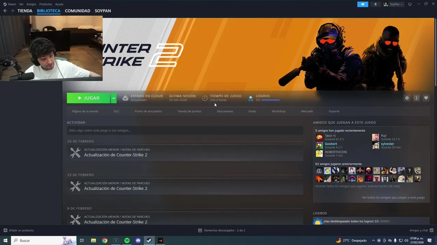Open friend Goobert profile
Viewport: 437px width, 245px height.
(x=331, y=144)
